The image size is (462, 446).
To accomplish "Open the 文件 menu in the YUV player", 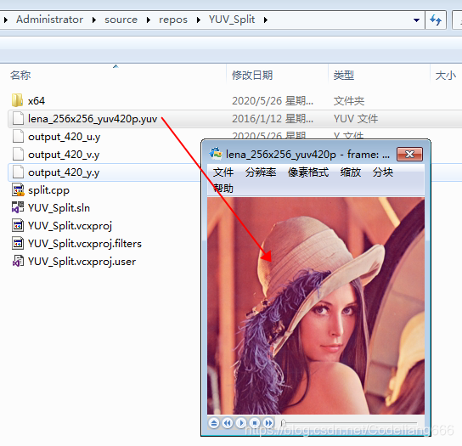I will tap(223, 172).
